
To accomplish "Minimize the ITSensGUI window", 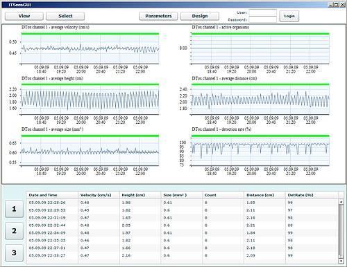I will tap(331, 5).
